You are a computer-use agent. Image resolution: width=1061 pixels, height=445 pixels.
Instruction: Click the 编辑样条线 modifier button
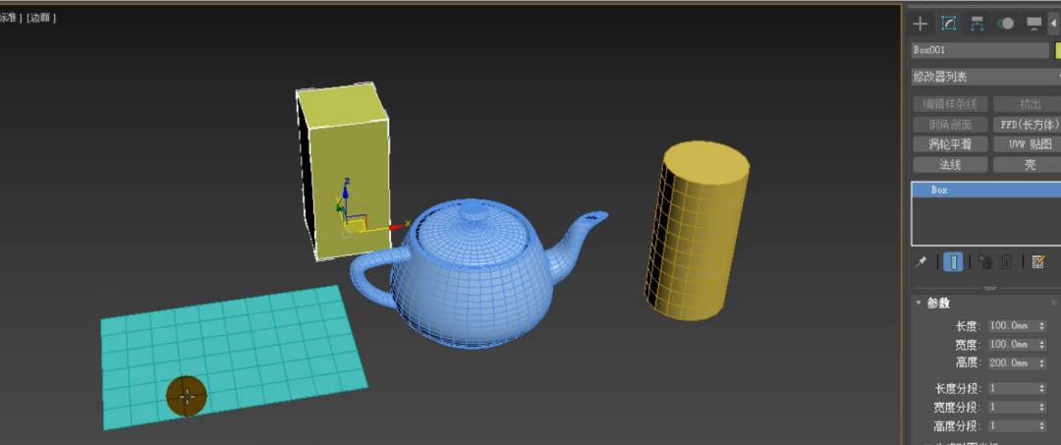click(950, 104)
